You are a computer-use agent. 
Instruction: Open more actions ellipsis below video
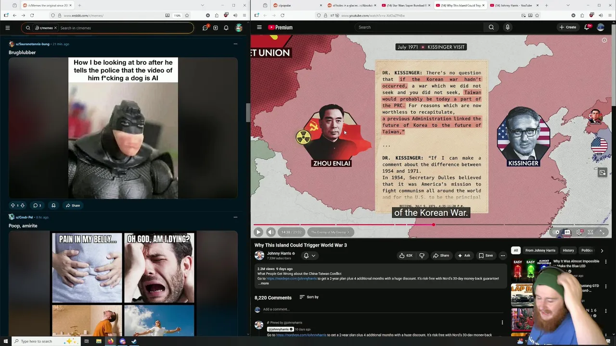[x=502, y=256]
